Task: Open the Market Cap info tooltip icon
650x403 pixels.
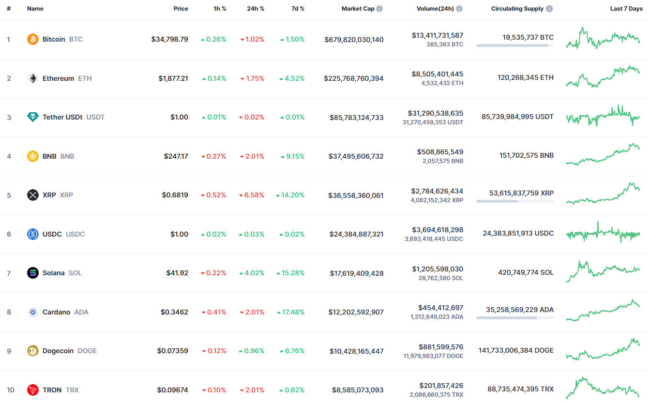Action: coord(379,9)
